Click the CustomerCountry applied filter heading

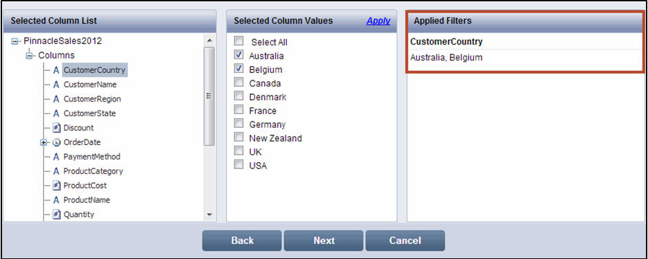point(446,42)
